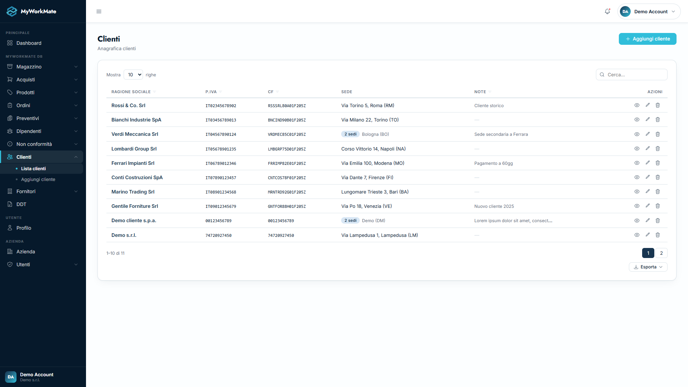
Task: Open Azienda from the sidebar
Action: click(42, 252)
